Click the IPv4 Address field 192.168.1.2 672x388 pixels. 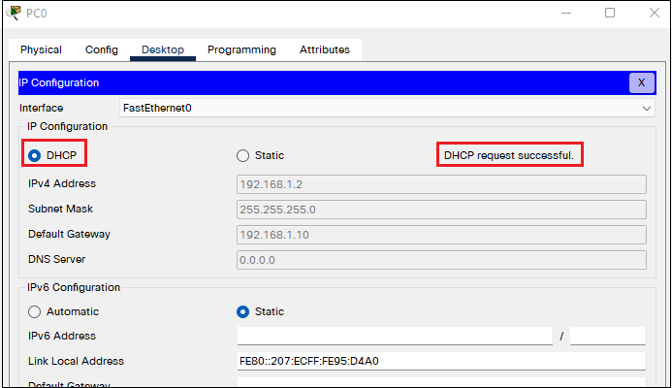(441, 184)
